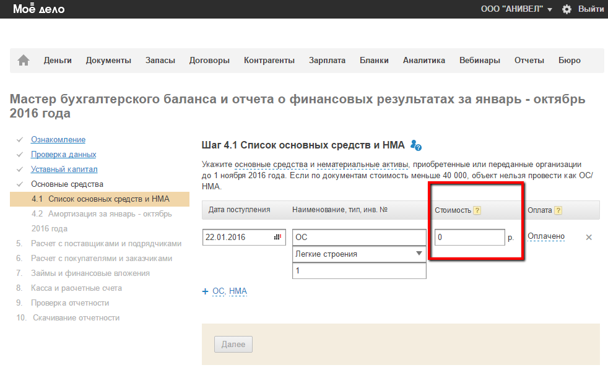Open settings gear icon in header
Image resolution: width=608 pixels, height=391 pixels.
(567, 9)
